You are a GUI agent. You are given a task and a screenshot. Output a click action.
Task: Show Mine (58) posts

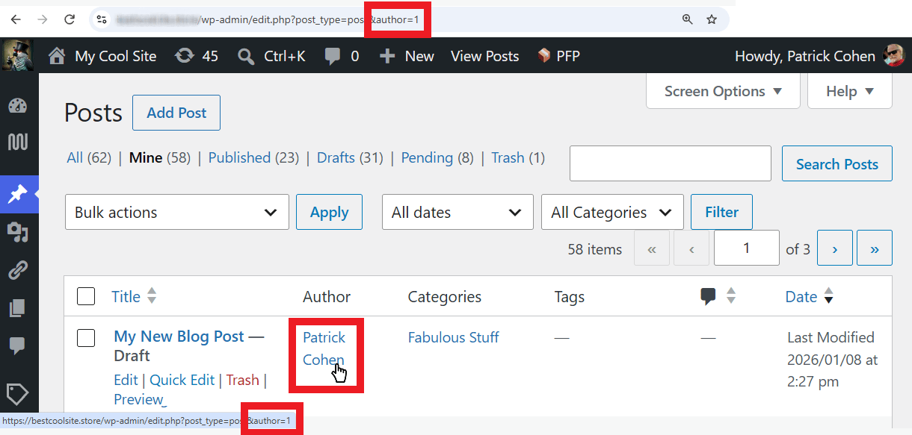[159, 157]
